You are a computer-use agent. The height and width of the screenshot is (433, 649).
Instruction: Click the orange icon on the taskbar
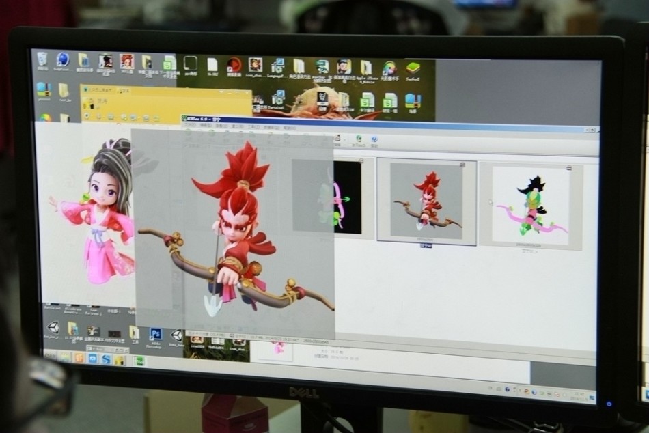[79, 357]
